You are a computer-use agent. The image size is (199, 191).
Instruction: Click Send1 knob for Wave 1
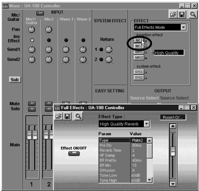click(66, 49)
